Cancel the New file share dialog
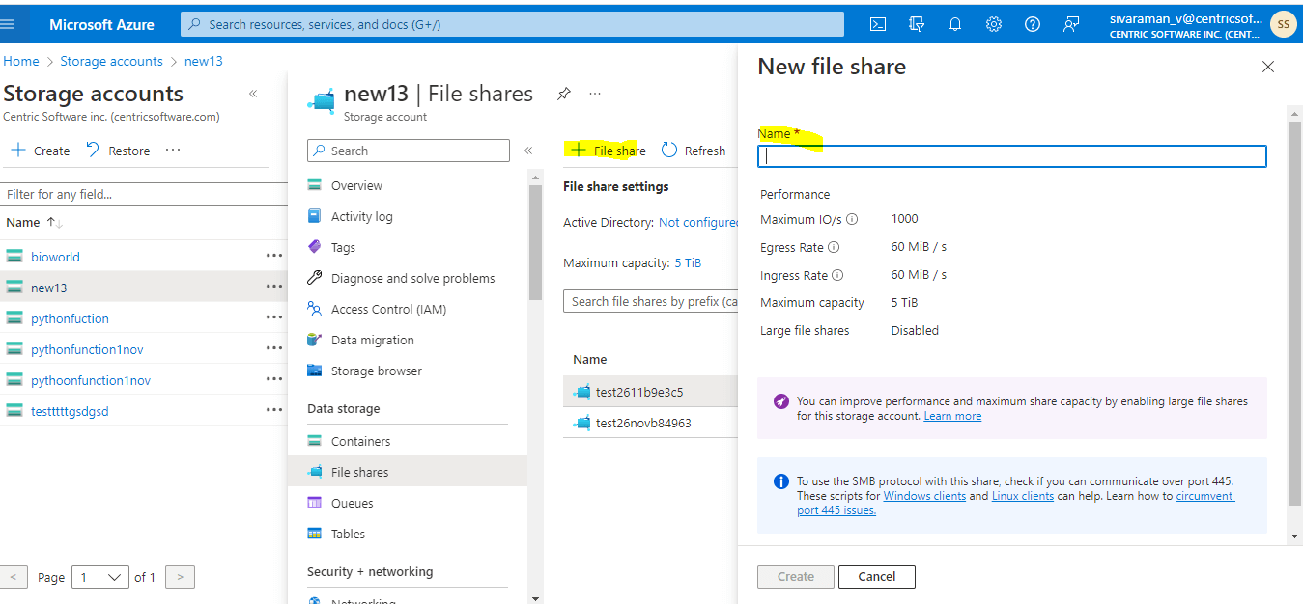Image resolution: width=1303 pixels, height=604 pixels. (x=876, y=576)
